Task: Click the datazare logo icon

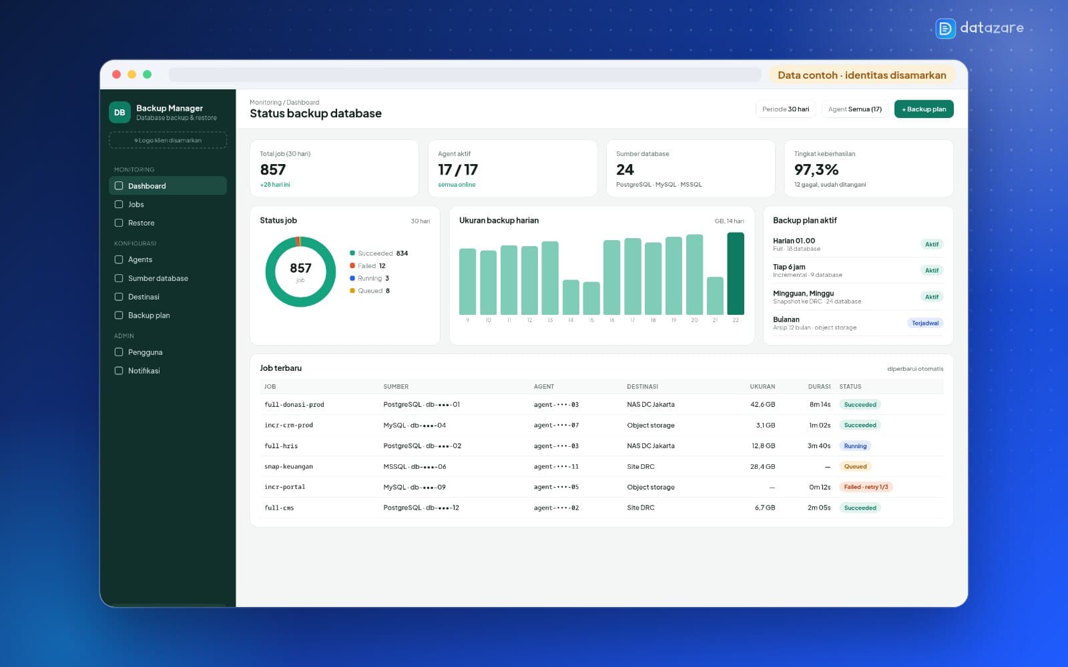Action: coord(945,28)
